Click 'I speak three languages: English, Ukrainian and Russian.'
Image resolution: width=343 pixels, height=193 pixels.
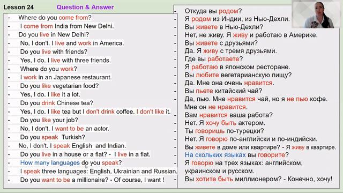pos(99,171)
